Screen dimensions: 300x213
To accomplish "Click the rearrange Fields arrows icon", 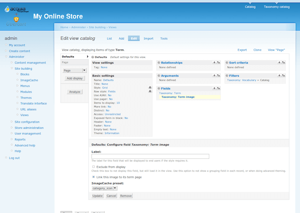I will click(218, 88).
